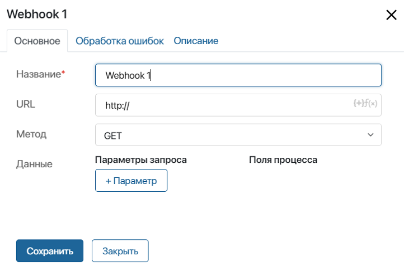Screen dimensions: 404x271
Task: Save the webhook with Сохранить
Action: [50, 251]
